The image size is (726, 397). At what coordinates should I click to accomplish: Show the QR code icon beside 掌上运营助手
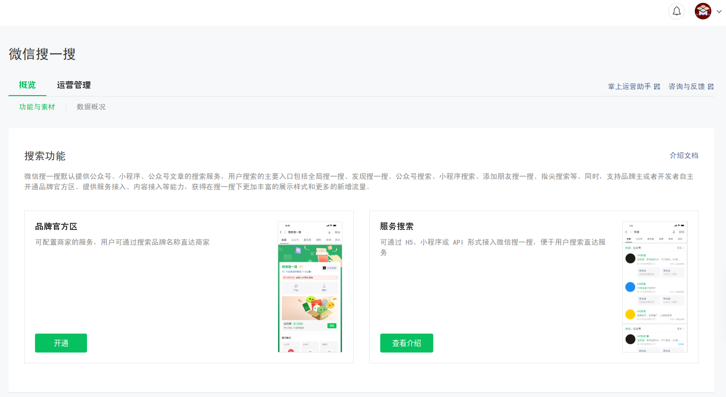click(x=657, y=87)
